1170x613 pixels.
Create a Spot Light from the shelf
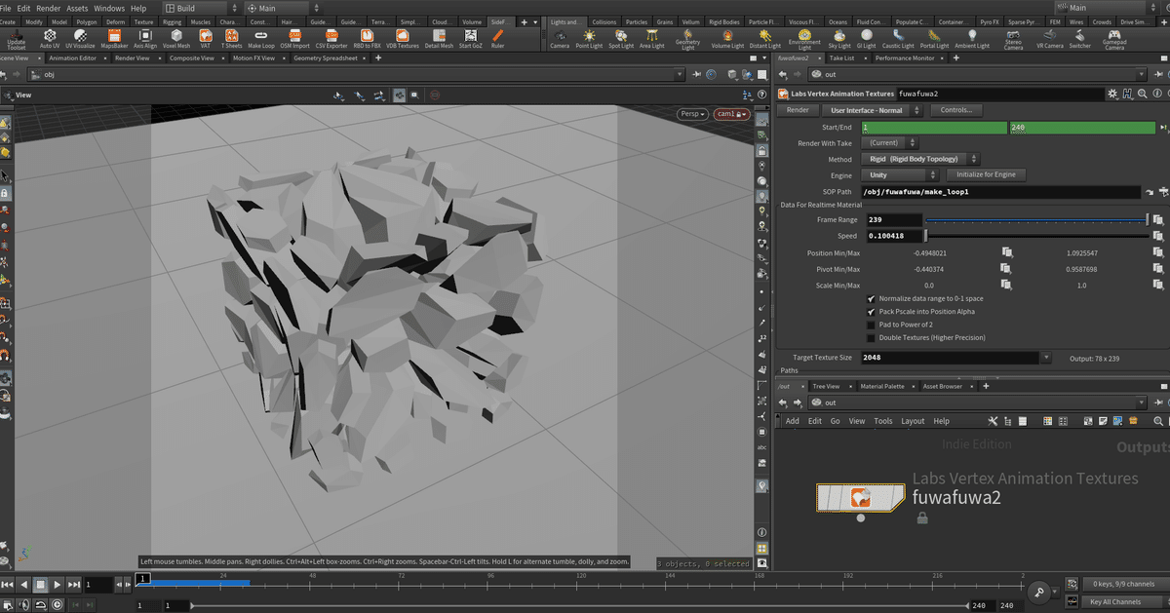click(x=621, y=38)
